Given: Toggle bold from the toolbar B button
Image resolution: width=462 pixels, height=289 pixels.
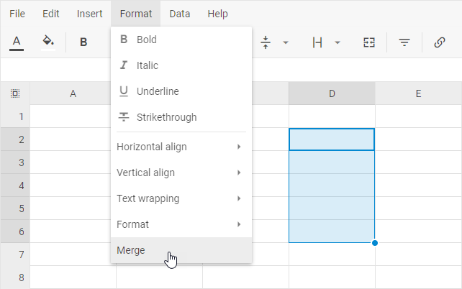Looking at the screenshot, I should point(83,42).
